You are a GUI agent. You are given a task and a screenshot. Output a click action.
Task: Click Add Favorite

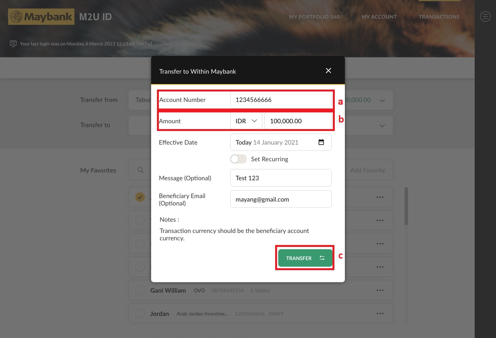point(367,170)
